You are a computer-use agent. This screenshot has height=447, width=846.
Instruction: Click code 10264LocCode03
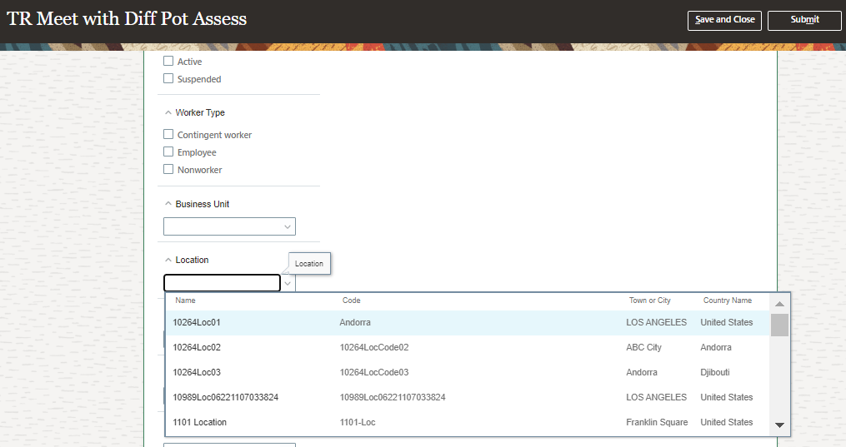pos(374,372)
